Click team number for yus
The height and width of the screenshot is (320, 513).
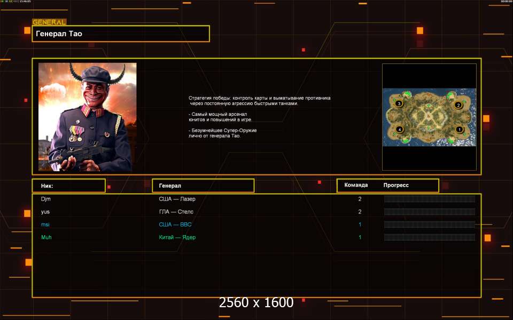(x=360, y=212)
